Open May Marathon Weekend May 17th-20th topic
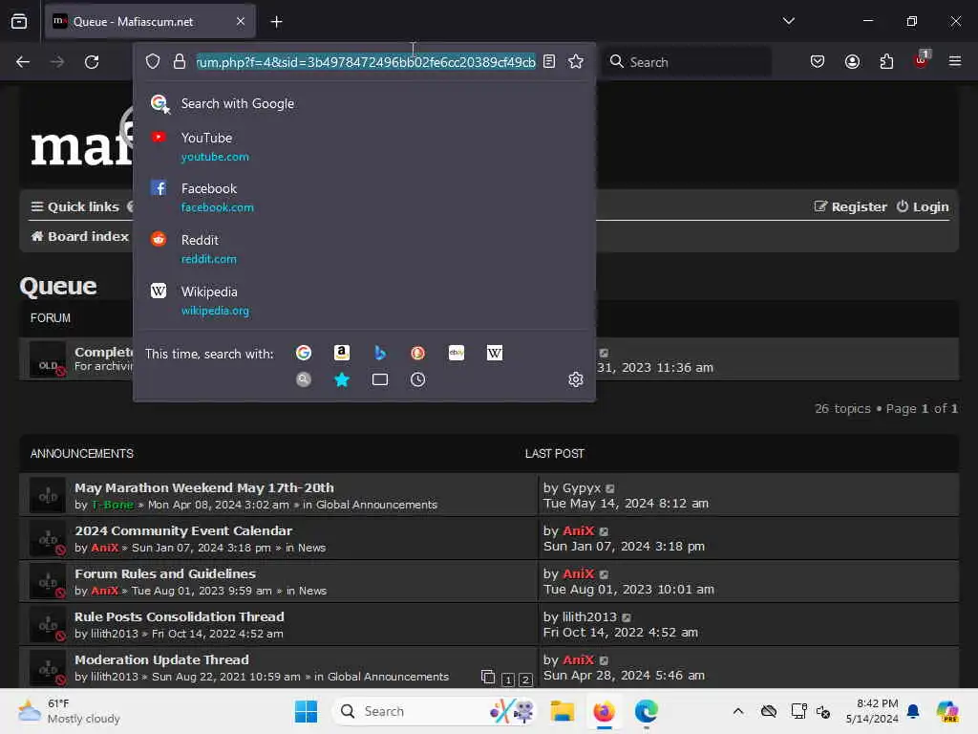978x734 pixels. [204, 487]
